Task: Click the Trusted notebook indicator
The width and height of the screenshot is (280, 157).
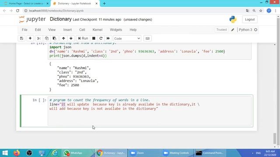Action: tap(221, 30)
